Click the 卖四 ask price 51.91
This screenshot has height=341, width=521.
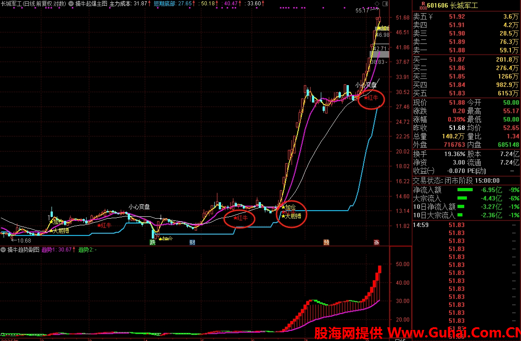(457, 25)
